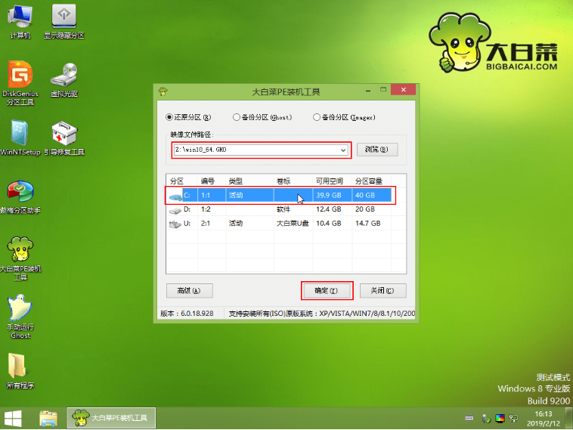This screenshot has width=573, height=430.
Task: Sort by the 编号 column header
Action: coord(212,181)
